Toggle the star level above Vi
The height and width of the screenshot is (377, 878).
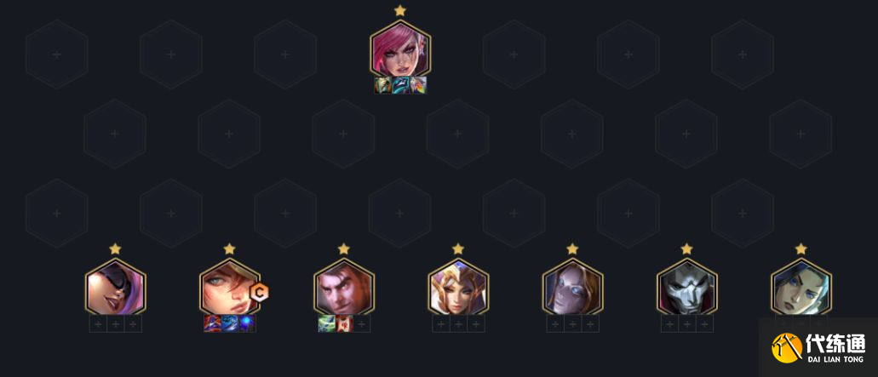tap(399, 10)
